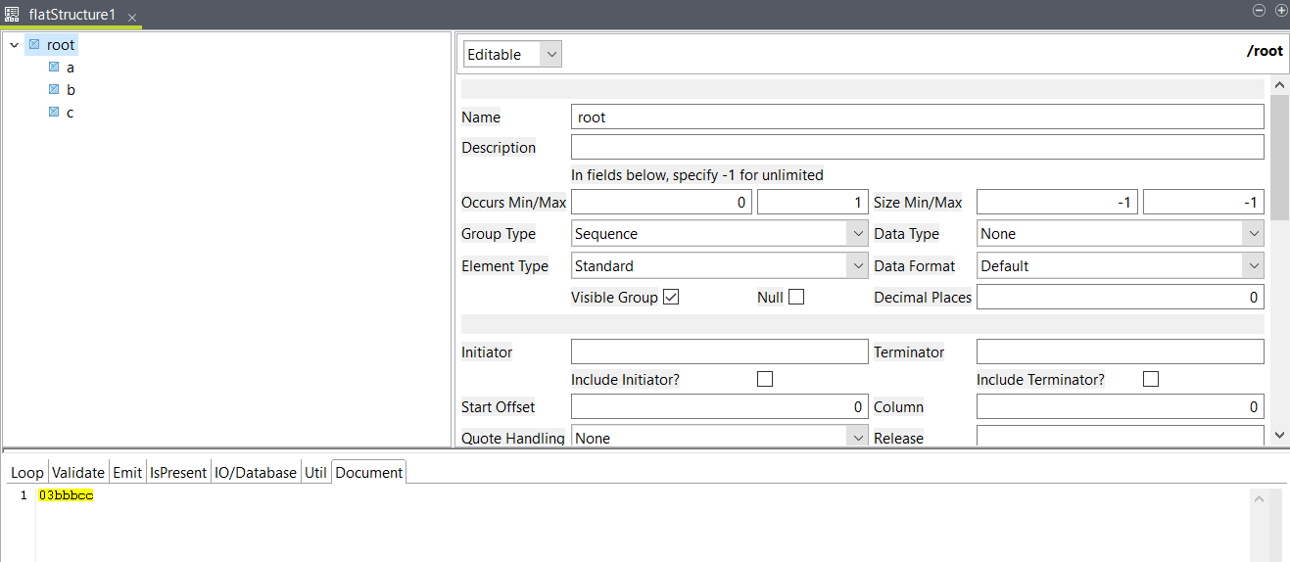Enable the Null checkbox
The height and width of the screenshot is (562, 1290).
pyautogui.click(x=796, y=297)
